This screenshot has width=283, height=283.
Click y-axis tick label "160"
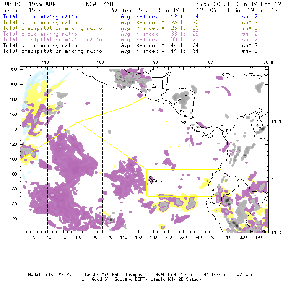[13, 114]
